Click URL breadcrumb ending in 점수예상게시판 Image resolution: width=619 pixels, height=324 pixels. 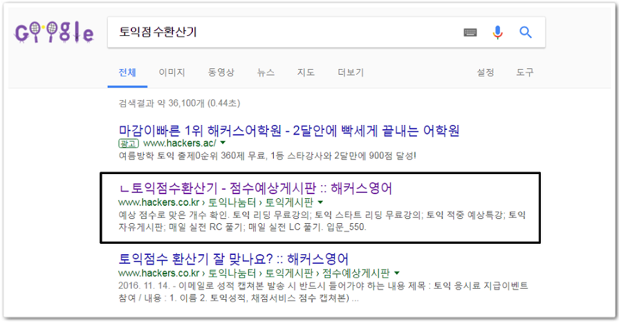(x=254, y=273)
